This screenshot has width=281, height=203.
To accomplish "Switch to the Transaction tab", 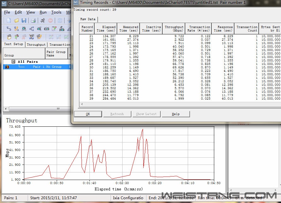I will point(60,44).
